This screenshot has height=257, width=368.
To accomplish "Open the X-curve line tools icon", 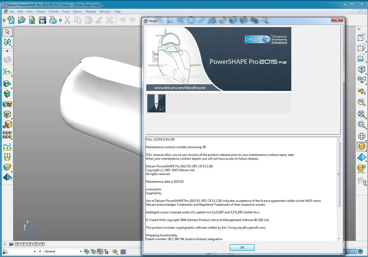I will point(7,72).
